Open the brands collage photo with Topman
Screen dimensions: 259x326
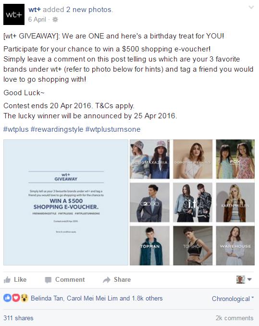(192, 202)
